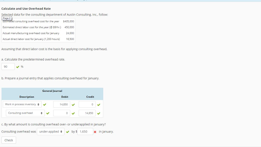Switch to the Page 2 tab
This screenshot has height=147, width=261.
pos(7,18)
